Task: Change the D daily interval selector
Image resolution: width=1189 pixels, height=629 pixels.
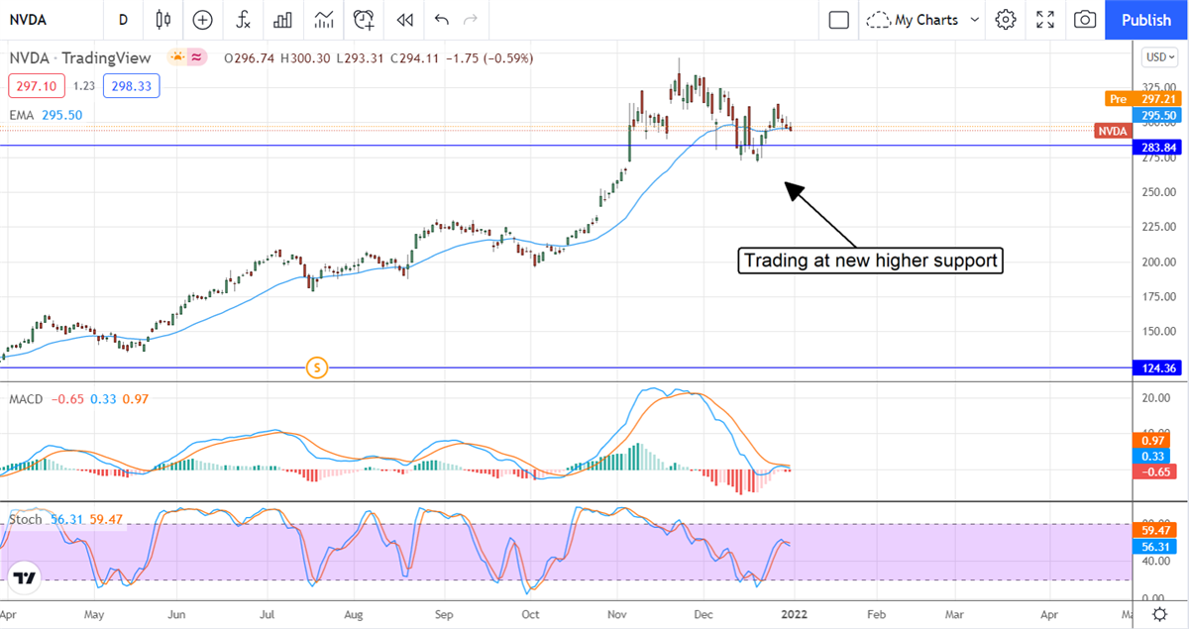Action: [x=123, y=20]
